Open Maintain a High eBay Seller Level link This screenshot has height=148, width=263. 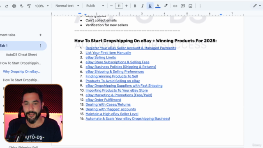[112, 114]
